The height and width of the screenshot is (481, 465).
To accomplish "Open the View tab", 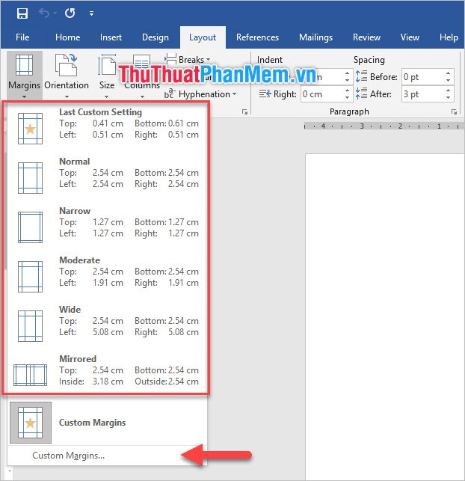I will pos(410,37).
